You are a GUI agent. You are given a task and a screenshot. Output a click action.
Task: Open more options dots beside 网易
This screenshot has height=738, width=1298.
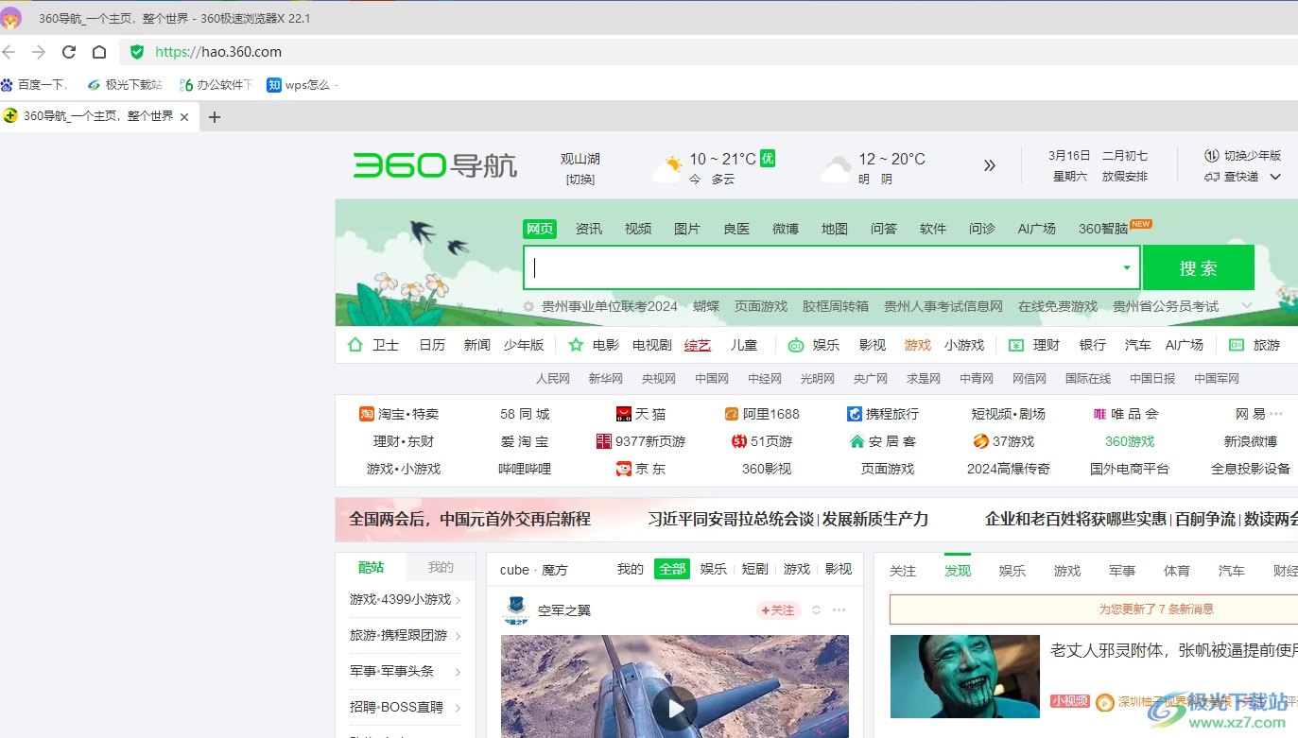click(1276, 414)
